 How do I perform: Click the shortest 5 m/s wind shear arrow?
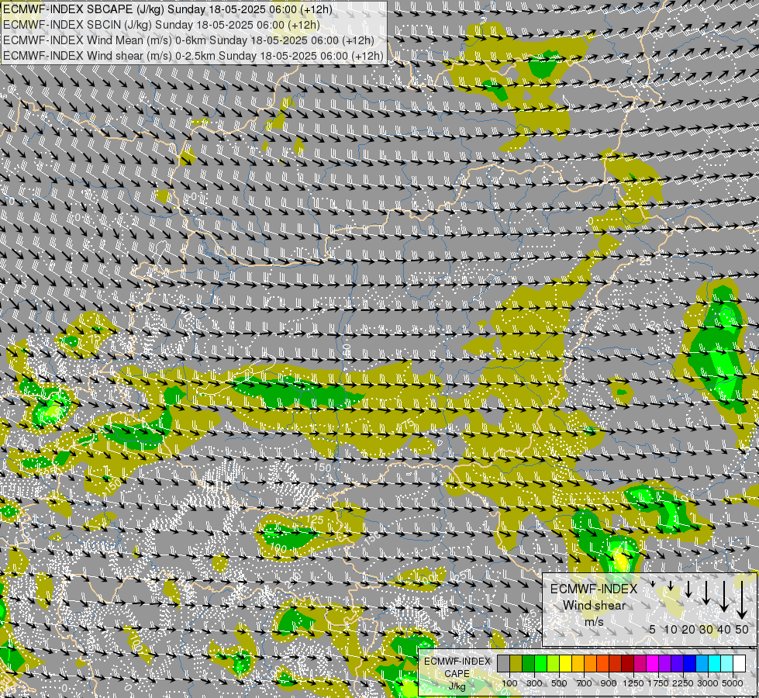(x=653, y=584)
